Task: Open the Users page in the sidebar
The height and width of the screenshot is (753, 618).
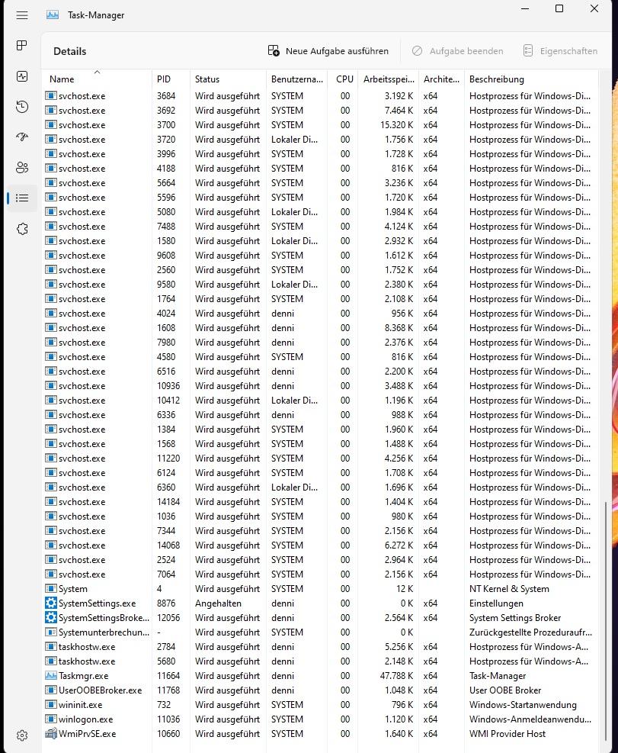Action: [22, 168]
